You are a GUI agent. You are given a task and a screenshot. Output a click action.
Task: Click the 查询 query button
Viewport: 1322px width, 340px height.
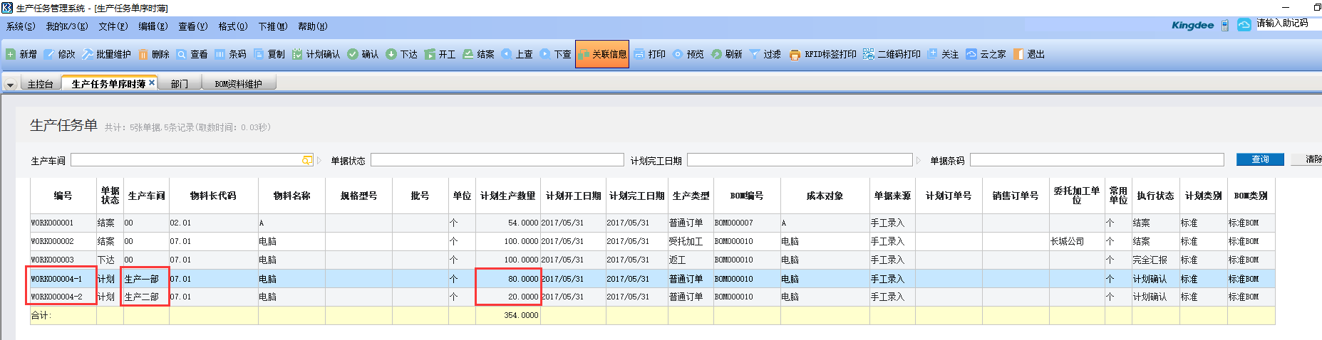1259,159
